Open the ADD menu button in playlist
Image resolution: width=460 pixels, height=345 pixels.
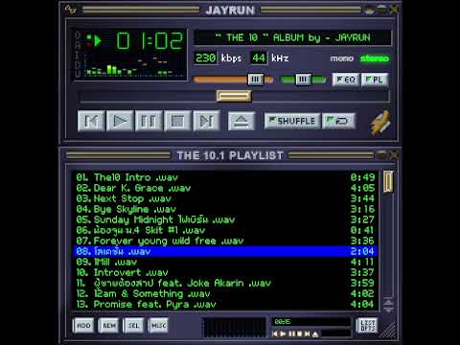click(83, 326)
